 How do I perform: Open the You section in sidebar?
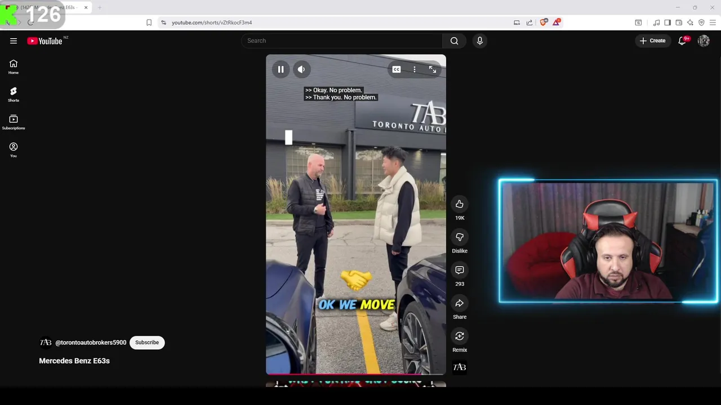pos(14,150)
